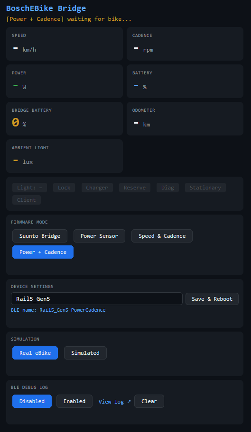Click the Client status badge

27,200
